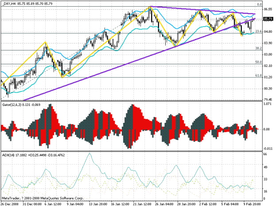This screenshot has height=207, width=276.
Task: Click the 81.20 price scale value
Action: click(x=268, y=77)
